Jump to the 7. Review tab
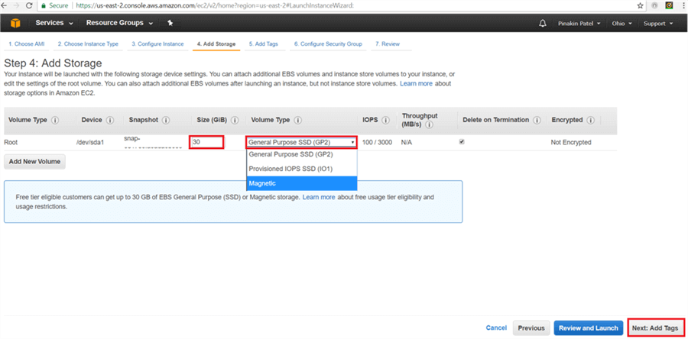688x339 pixels. (388, 44)
